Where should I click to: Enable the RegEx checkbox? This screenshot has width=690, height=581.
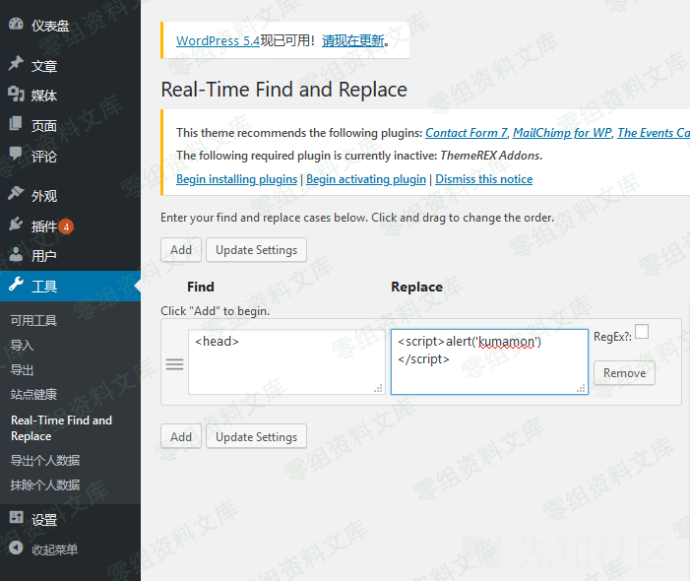[x=642, y=332]
